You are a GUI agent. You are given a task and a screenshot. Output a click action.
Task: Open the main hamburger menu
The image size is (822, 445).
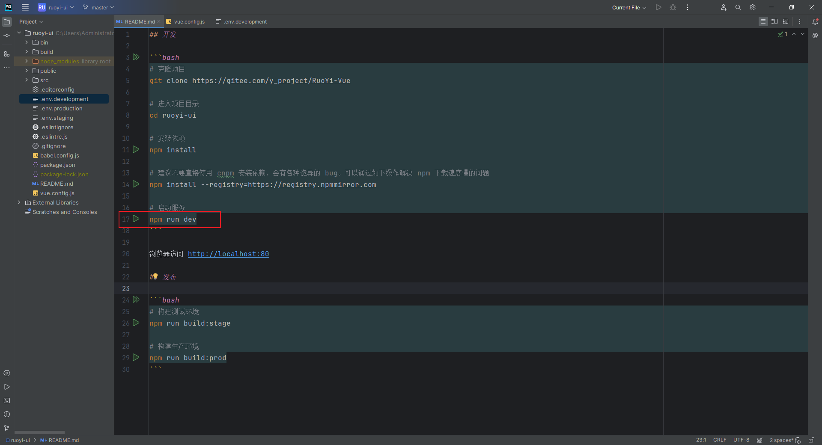coord(25,7)
